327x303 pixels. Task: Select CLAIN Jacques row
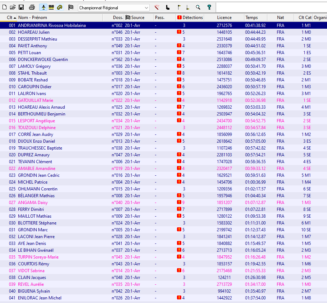tap(164, 278)
